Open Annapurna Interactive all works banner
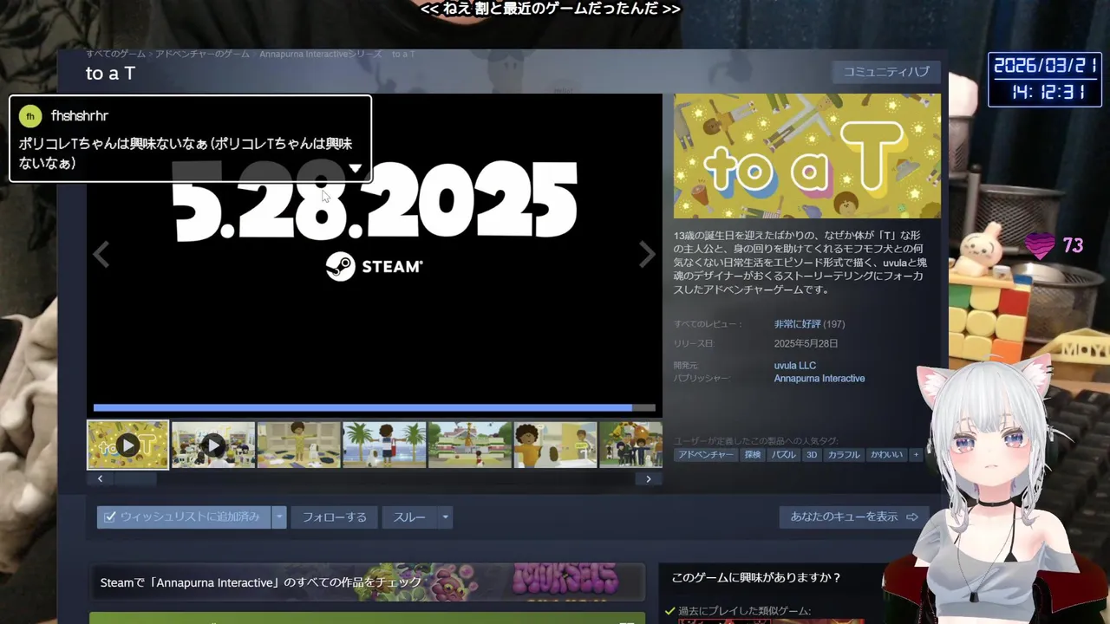The image size is (1110, 624). (368, 582)
